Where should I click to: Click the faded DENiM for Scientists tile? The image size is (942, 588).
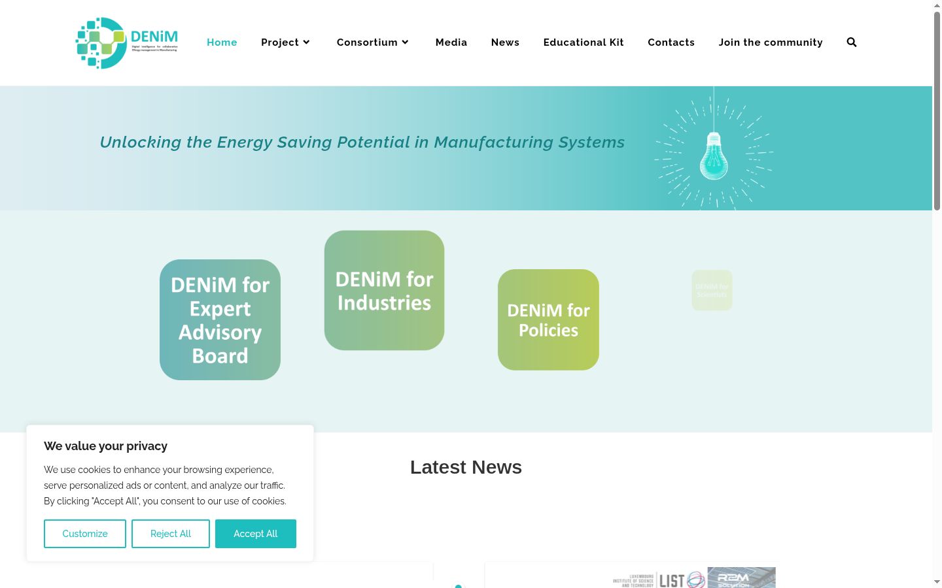pos(712,290)
